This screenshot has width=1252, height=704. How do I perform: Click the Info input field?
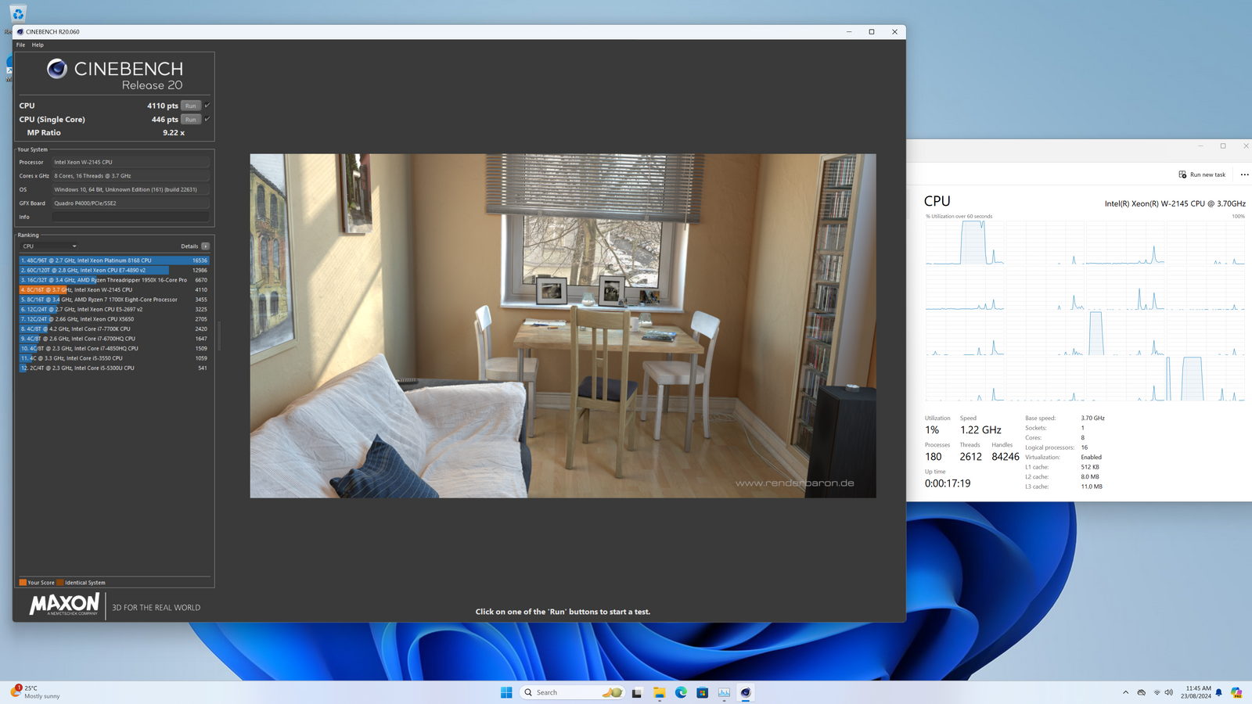click(x=131, y=217)
